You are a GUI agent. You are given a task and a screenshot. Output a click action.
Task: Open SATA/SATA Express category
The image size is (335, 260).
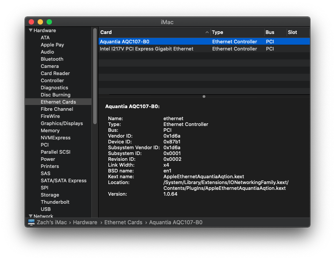[64, 180]
